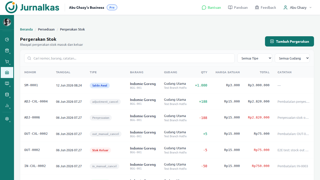Screen dimensions: 320x180
Task: Select the highlighted inventory sidebar icon
Action: [x=7, y=72]
